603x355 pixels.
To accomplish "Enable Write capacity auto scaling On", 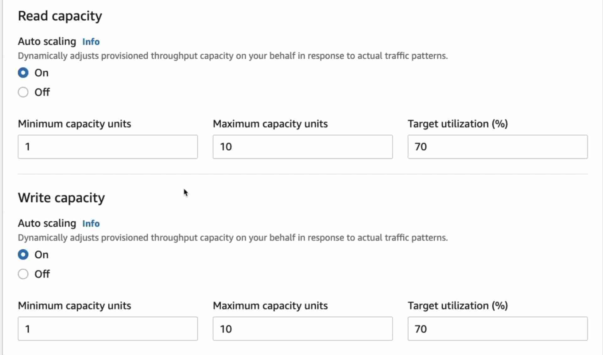I will [x=23, y=255].
